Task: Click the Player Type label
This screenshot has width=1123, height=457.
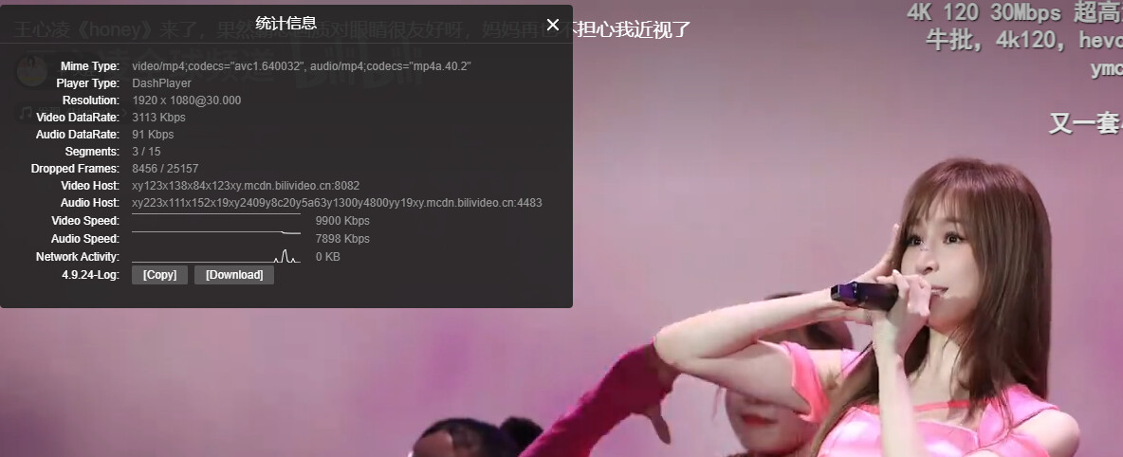Action: [88, 83]
